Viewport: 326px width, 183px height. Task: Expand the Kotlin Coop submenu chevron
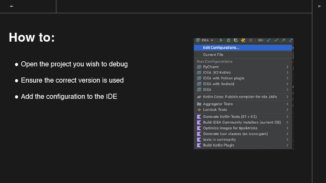pos(287,97)
